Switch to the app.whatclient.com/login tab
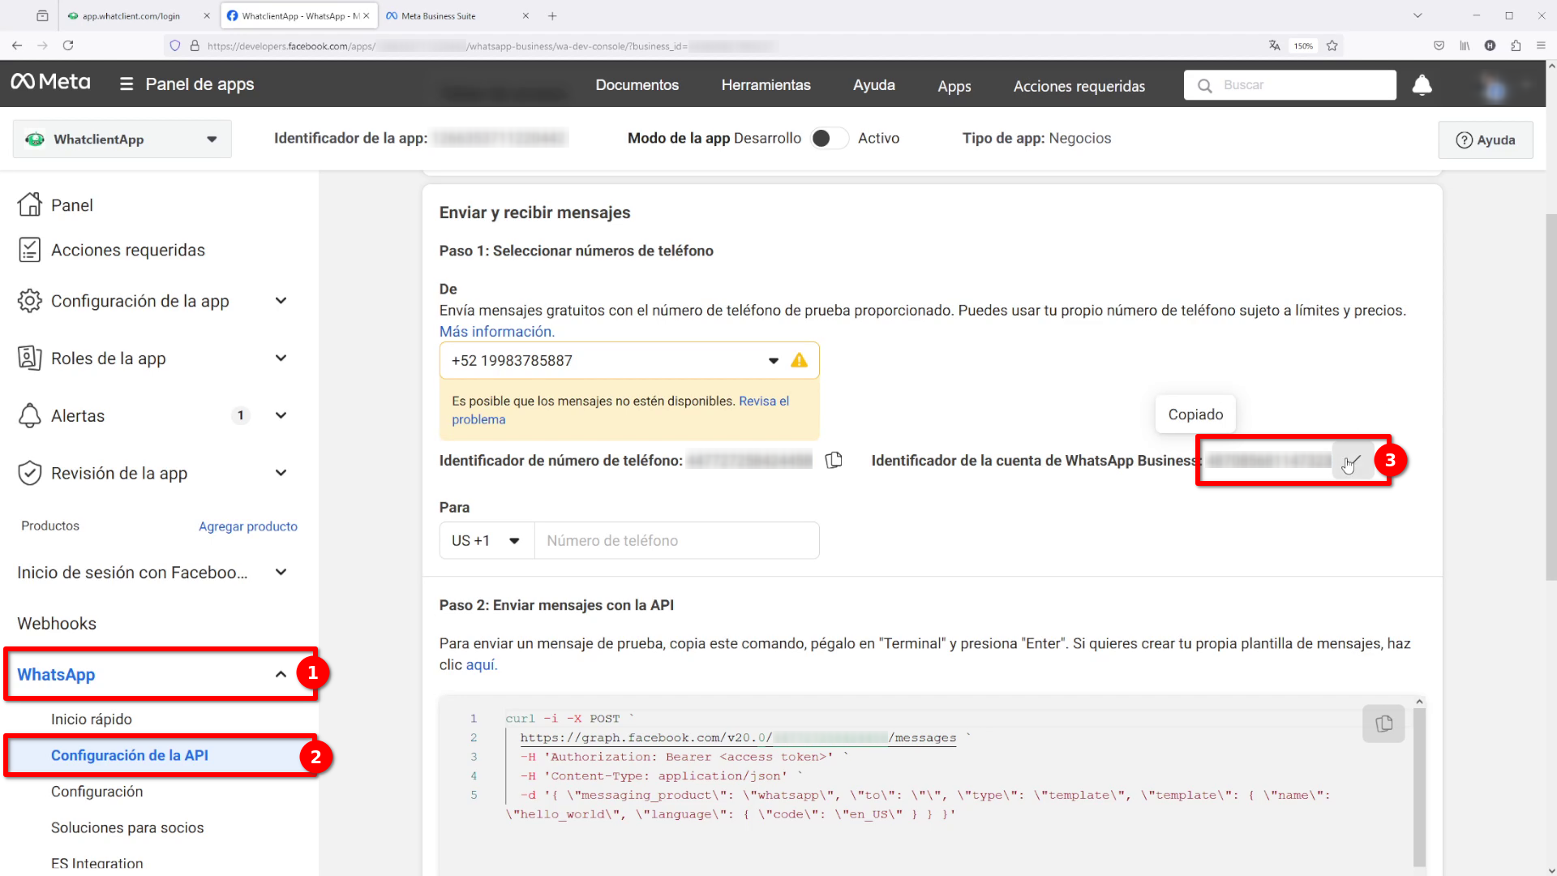The width and height of the screenshot is (1557, 876). (x=138, y=15)
